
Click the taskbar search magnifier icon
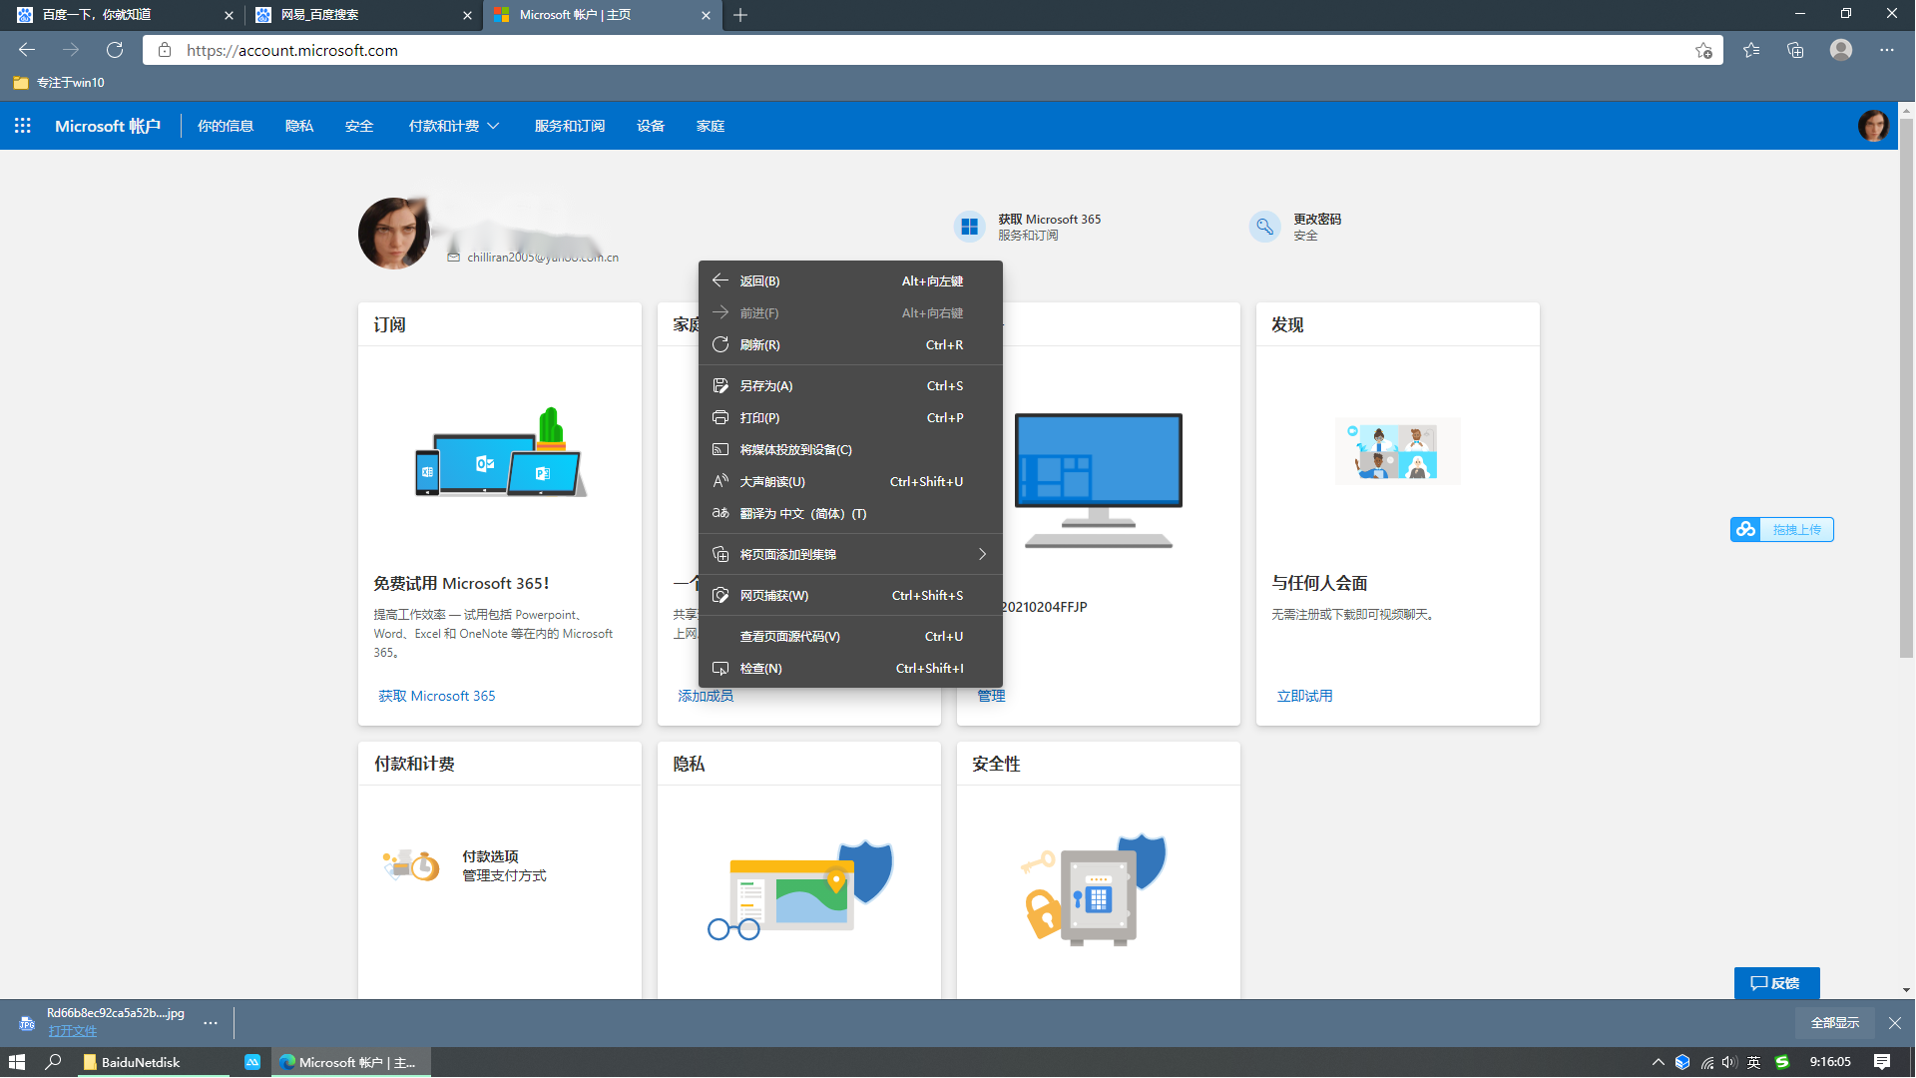point(54,1062)
